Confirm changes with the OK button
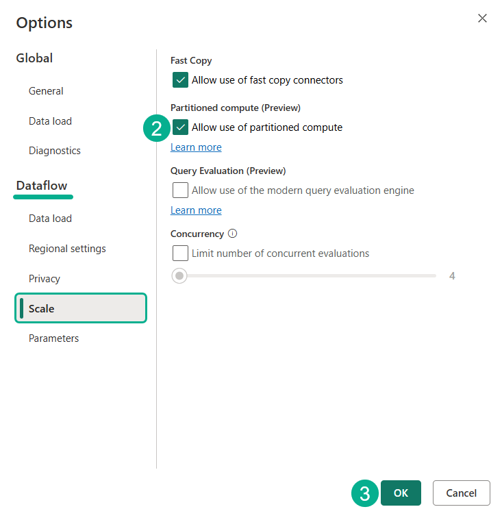This screenshot has height=520, width=502. pyautogui.click(x=401, y=493)
